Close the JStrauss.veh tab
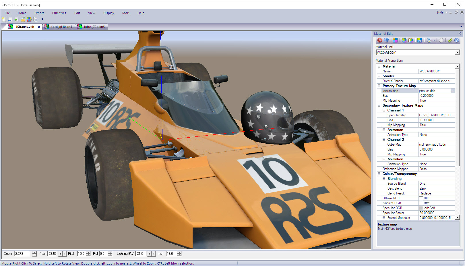465x266 pixels. (39, 27)
